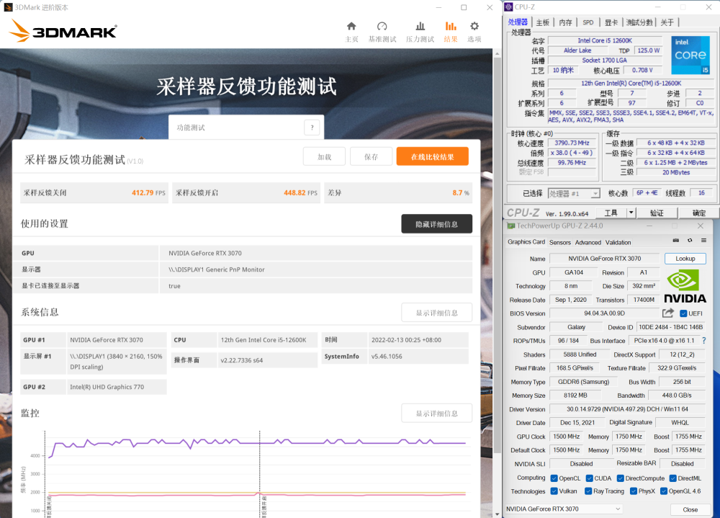Click the 3DMark logo
720x518 pixels.
[x=63, y=31]
